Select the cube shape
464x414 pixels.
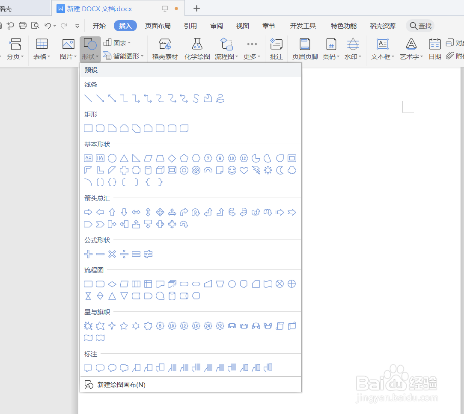[160, 170]
